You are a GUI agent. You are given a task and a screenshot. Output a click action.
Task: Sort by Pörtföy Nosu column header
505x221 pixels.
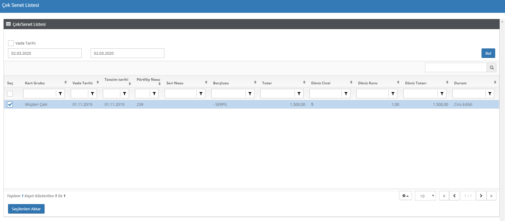(148, 80)
